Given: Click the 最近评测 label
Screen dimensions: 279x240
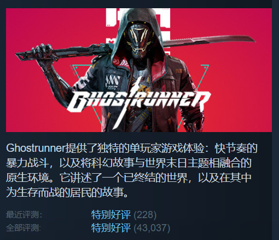Looking at the screenshot, I should click(24, 215).
